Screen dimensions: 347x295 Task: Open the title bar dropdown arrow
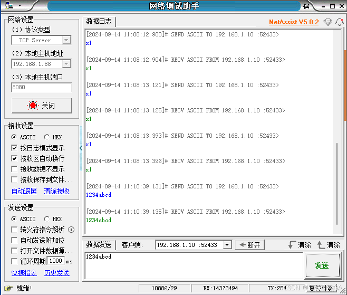(20, 5)
